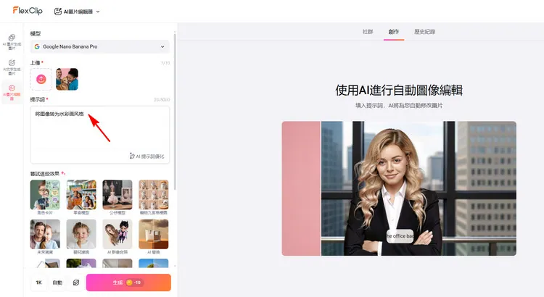Open the 自動 aspect ratio selector
Image resolution: width=544 pixels, height=297 pixels.
(57, 283)
